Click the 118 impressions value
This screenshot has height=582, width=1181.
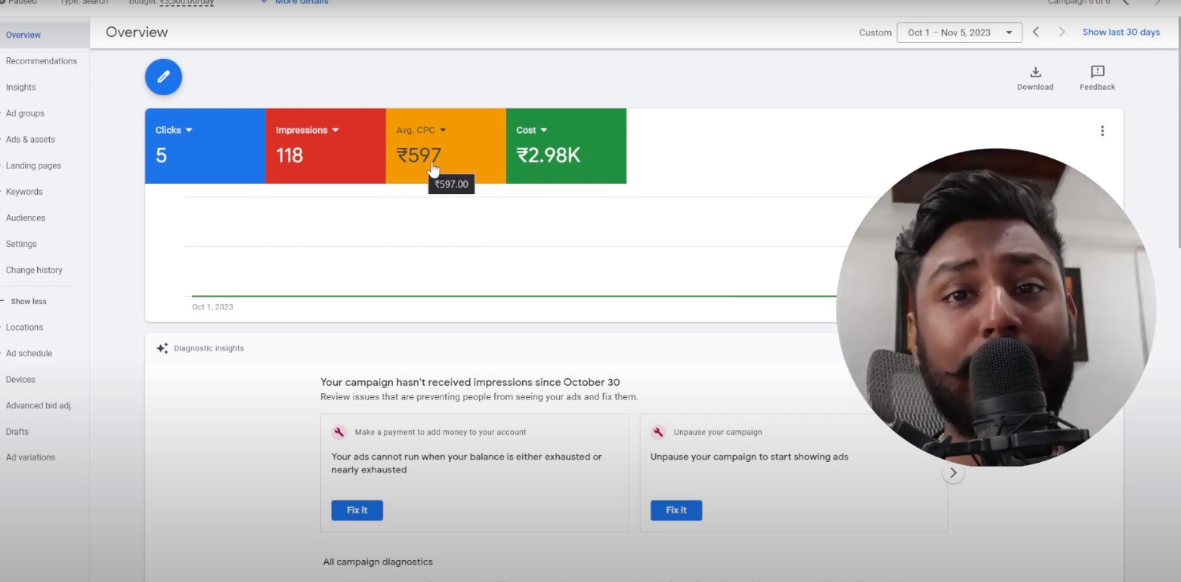click(x=289, y=156)
